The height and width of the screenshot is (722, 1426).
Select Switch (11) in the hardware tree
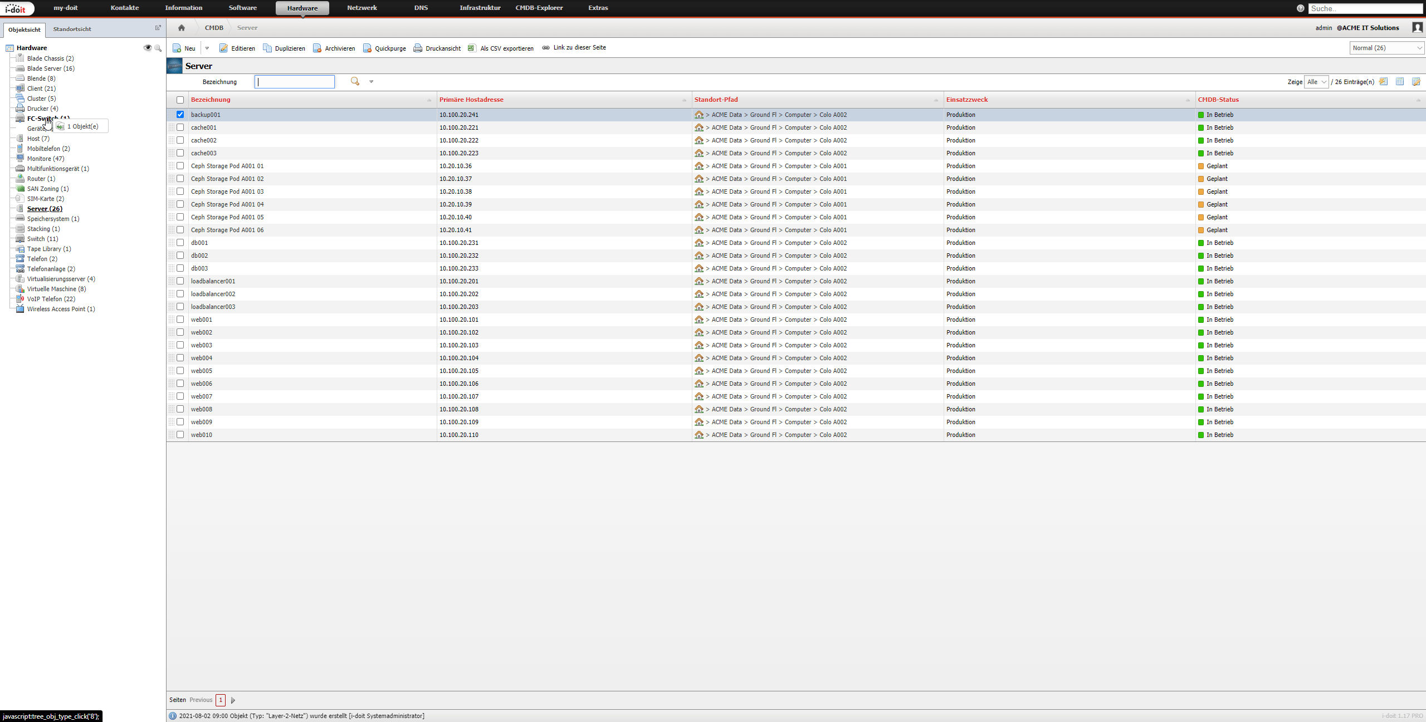[42, 239]
